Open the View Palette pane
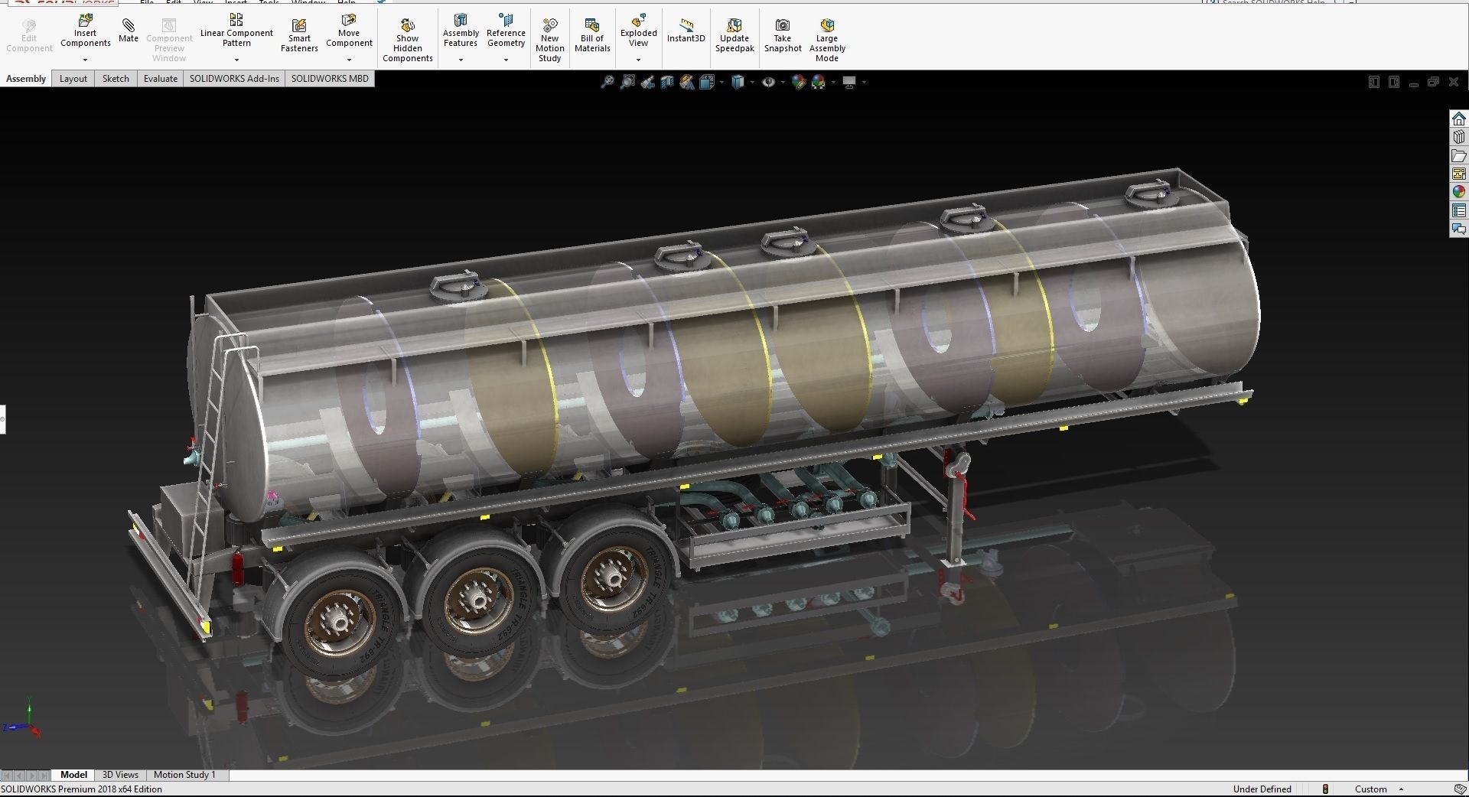The image size is (1469, 797). [x=1459, y=174]
